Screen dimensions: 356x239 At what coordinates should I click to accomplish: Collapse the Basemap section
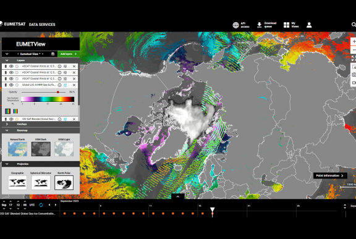[x=7, y=130]
